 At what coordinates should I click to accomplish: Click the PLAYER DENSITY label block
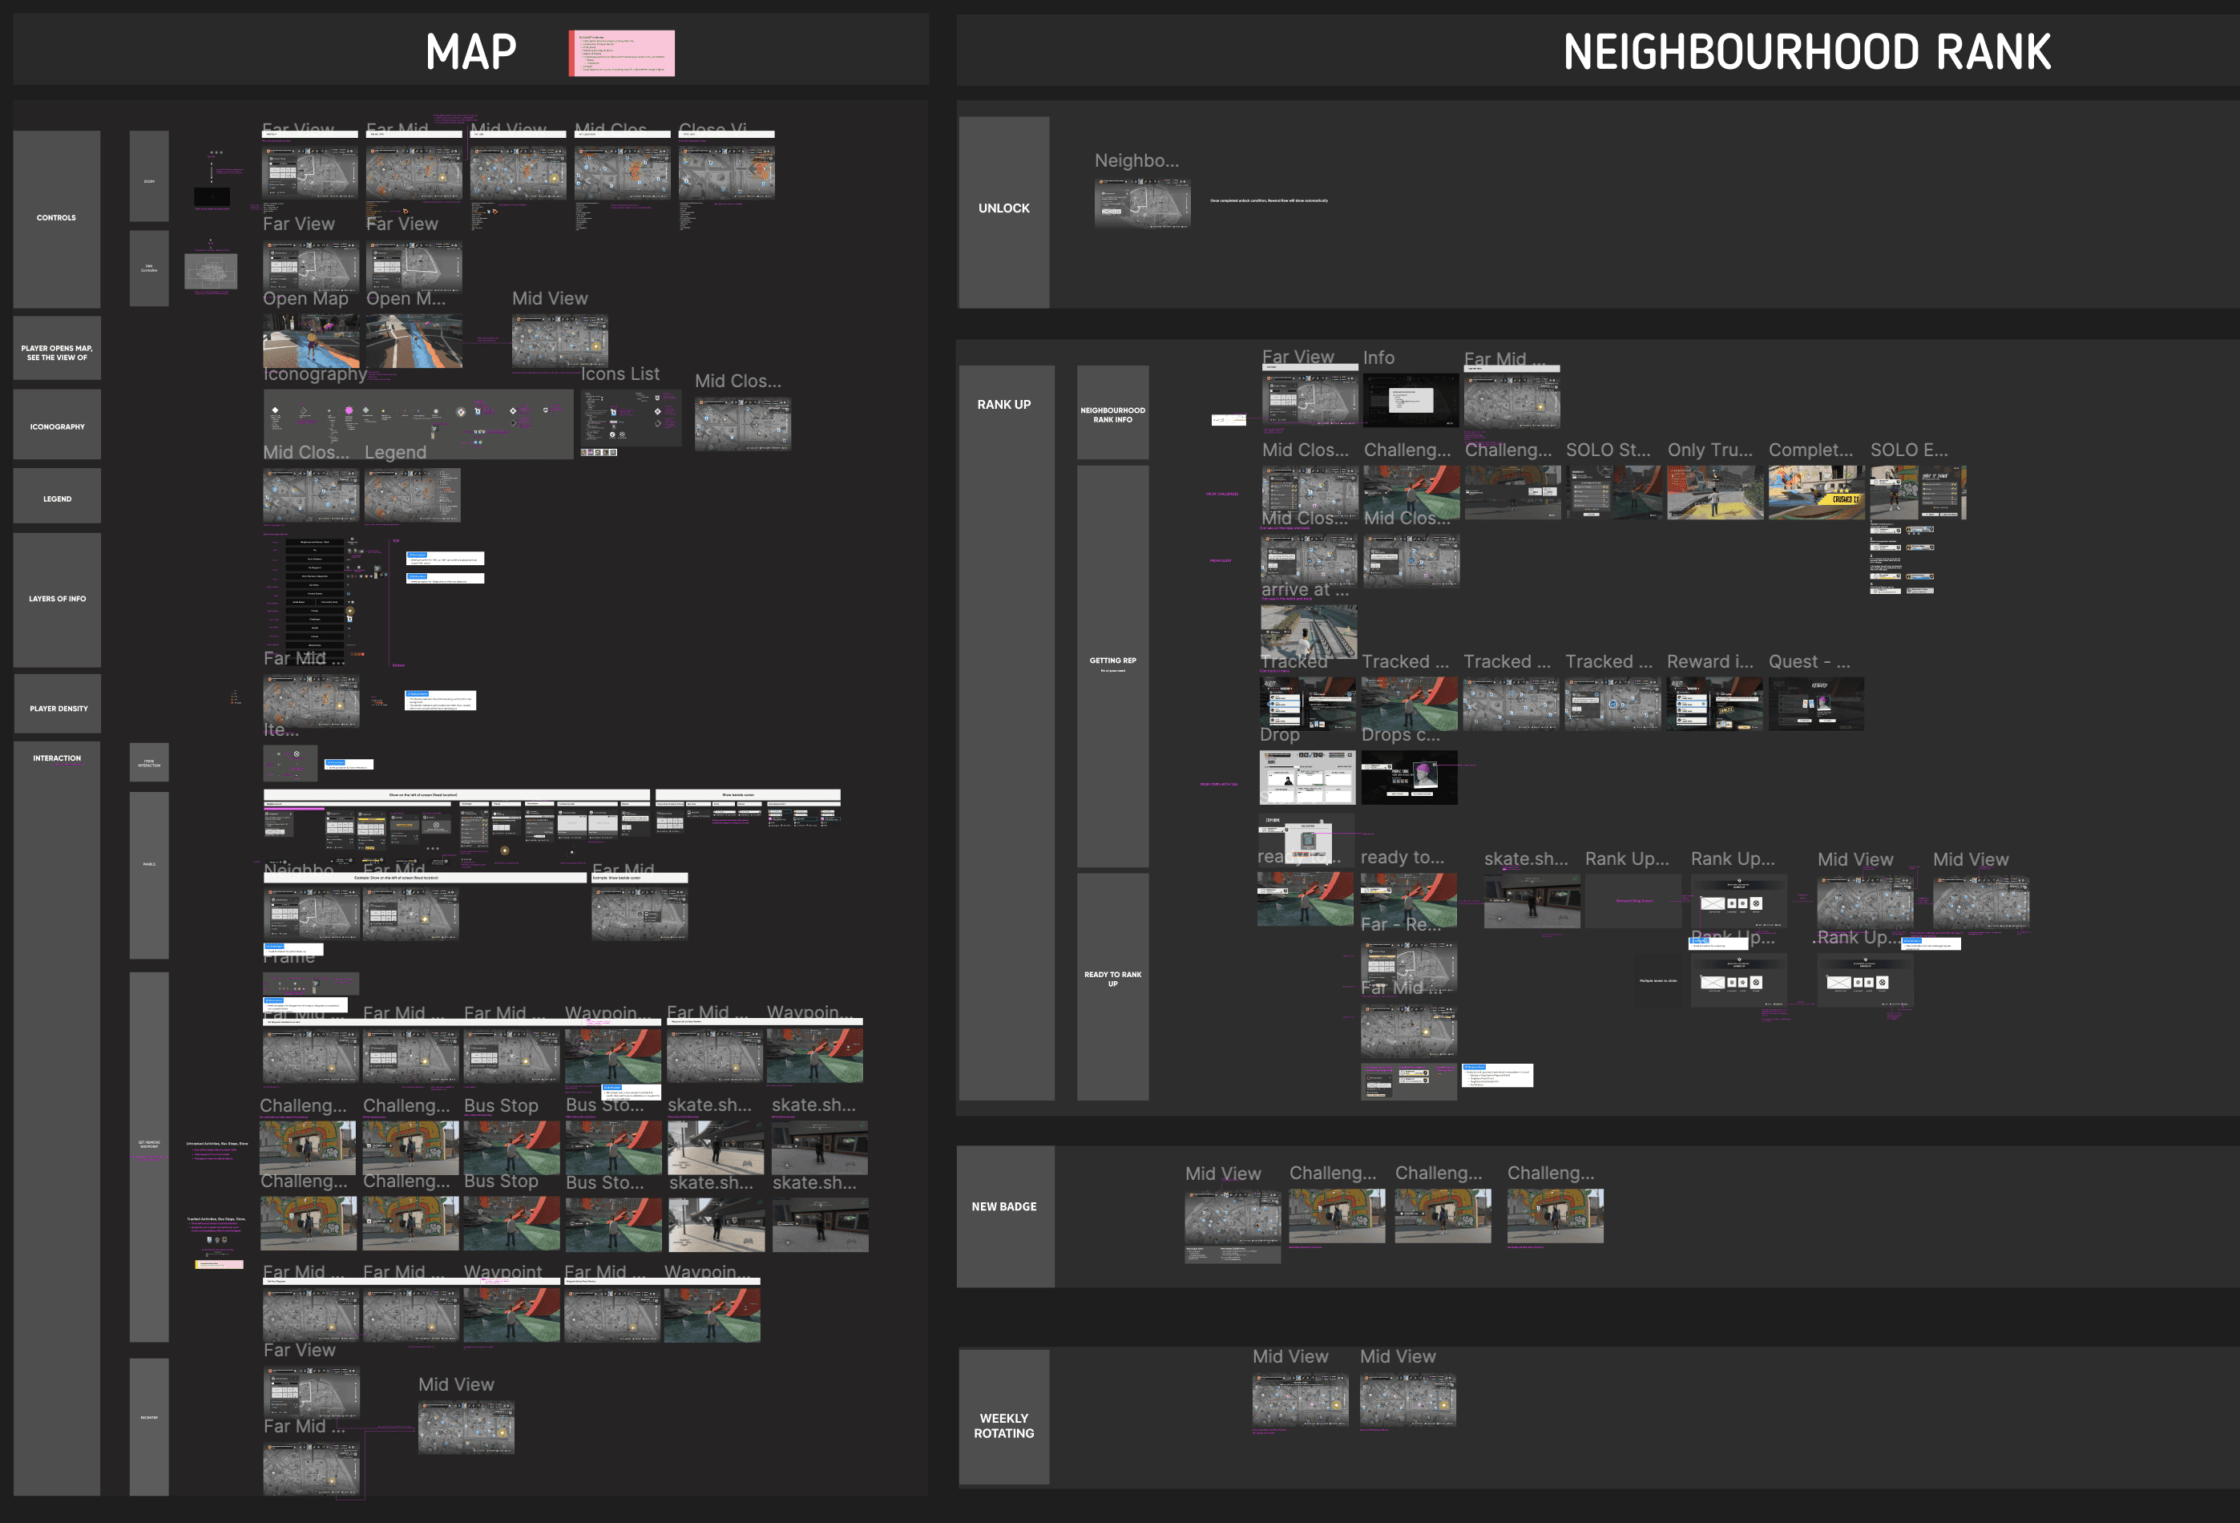[x=57, y=708]
